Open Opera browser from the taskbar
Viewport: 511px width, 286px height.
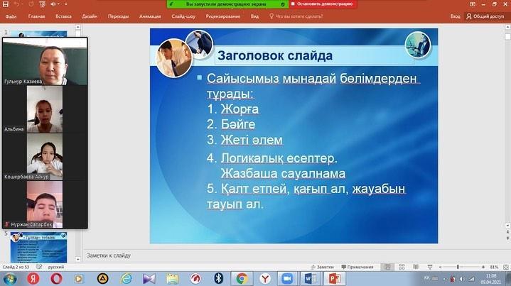(x=57, y=278)
